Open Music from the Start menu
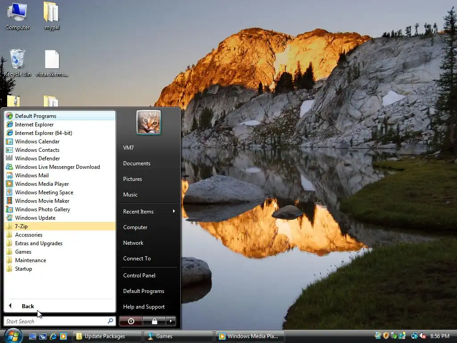The image size is (457, 343). (149, 195)
